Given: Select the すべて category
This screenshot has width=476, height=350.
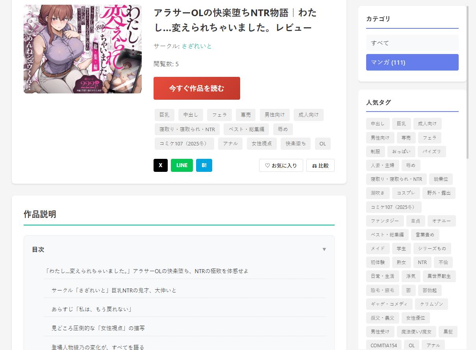Looking at the screenshot, I should pyautogui.click(x=412, y=43).
